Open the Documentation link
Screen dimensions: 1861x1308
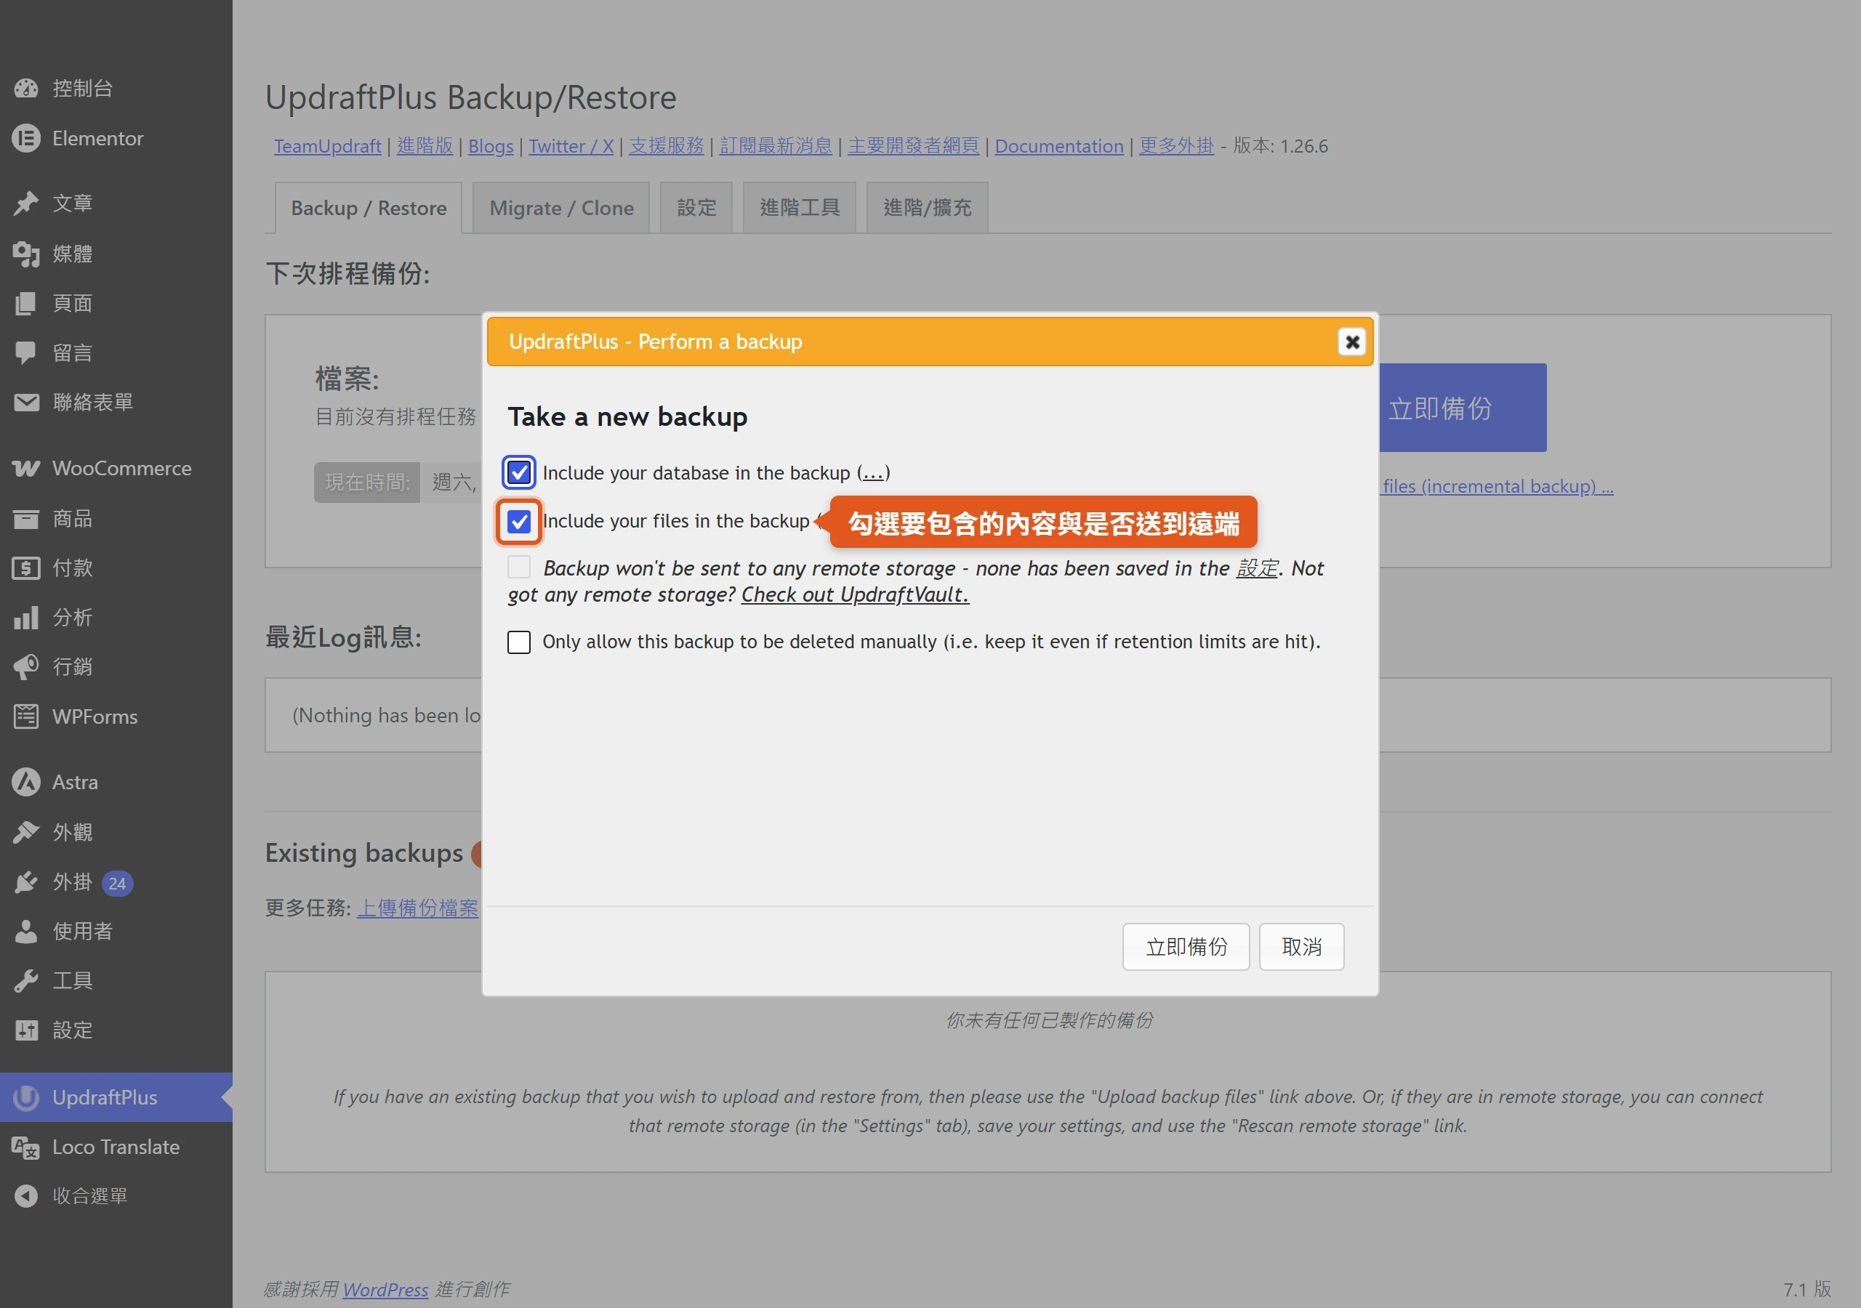[x=1059, y=146]
